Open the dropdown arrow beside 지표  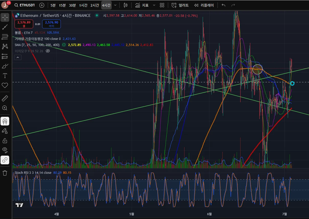(154, 5)
